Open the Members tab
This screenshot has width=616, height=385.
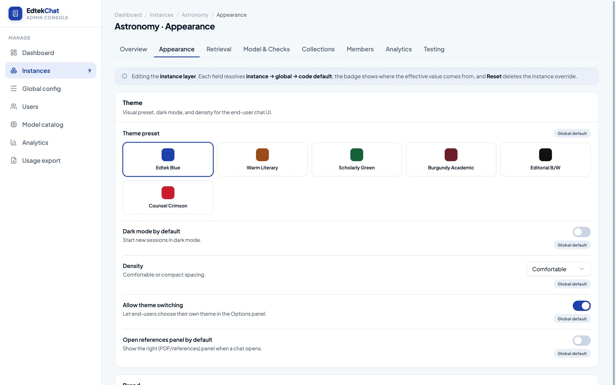coord(360,49)
